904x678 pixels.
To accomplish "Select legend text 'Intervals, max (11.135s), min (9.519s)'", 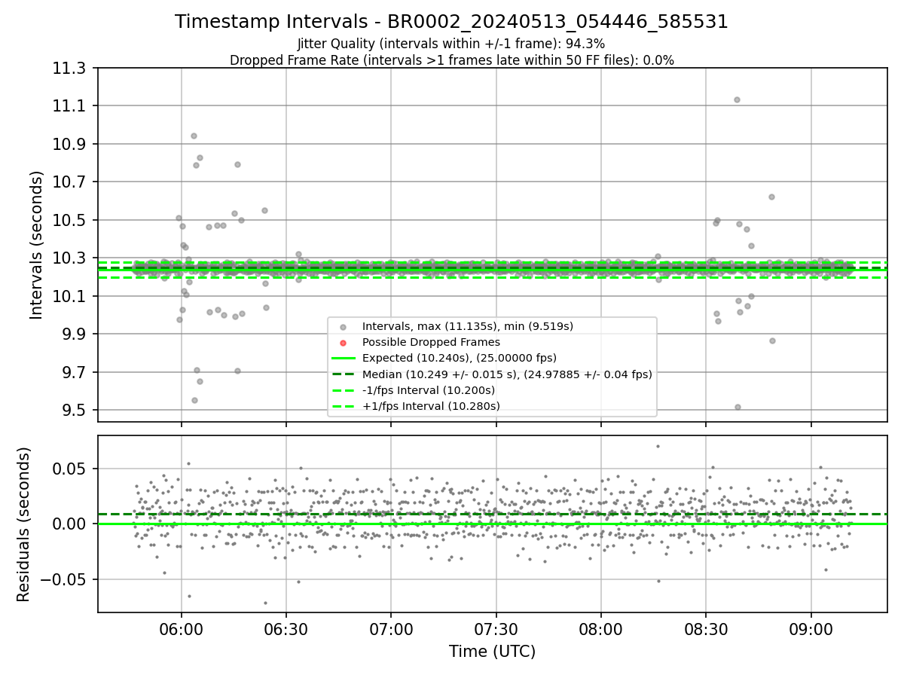I will [x=468, y=326].
